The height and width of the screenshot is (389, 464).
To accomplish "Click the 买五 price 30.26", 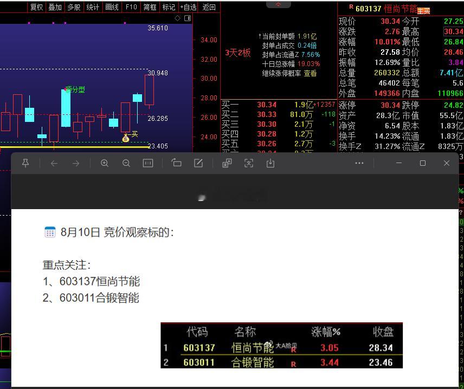I will point(267,144).
